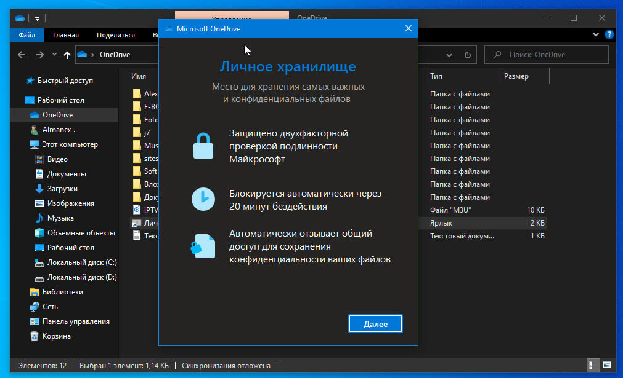Click the padlock icon in the OneDrive dialog

point(203,146)
